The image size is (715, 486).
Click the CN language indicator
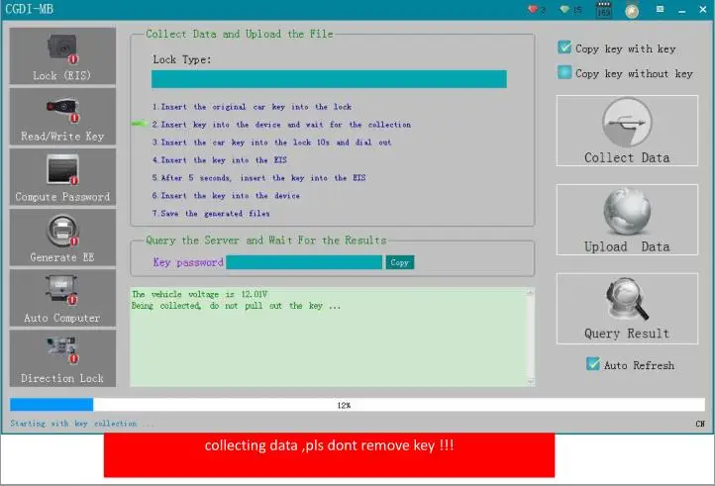(700, 424)
